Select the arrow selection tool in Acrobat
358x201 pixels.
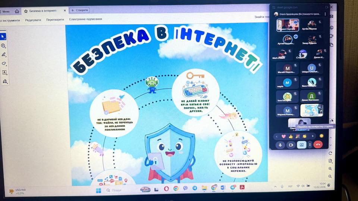[4, 36]
